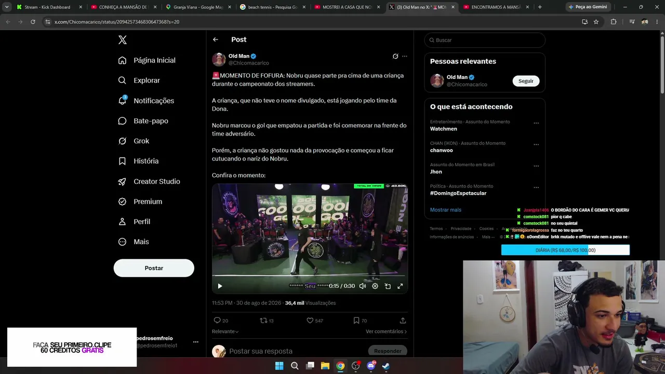Open File Explorer from the taskbar

(x=325, y=366)
